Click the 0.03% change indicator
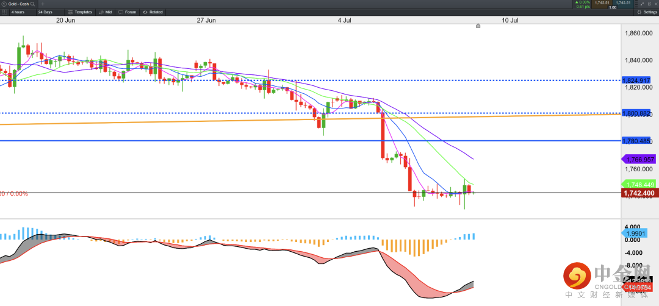The image size is (659, 306). [583, 2]
